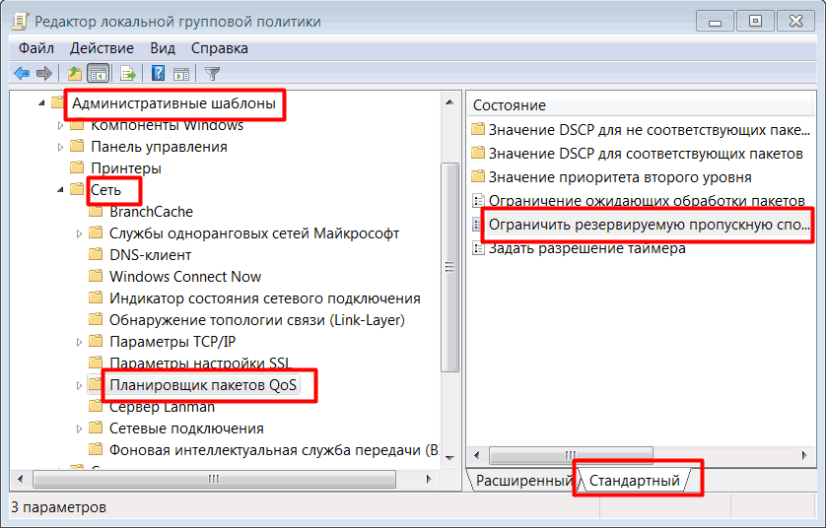Switch to the Расширенный tab
The width and height of the screenshot is (826, 528).
coord(522,481)
